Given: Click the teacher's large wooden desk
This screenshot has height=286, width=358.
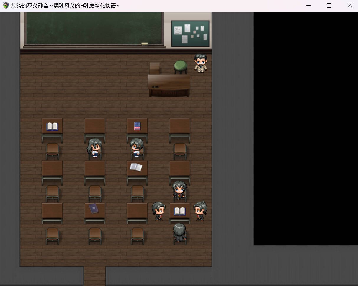Looking at the screenshot, I should [x=169, y=85].
